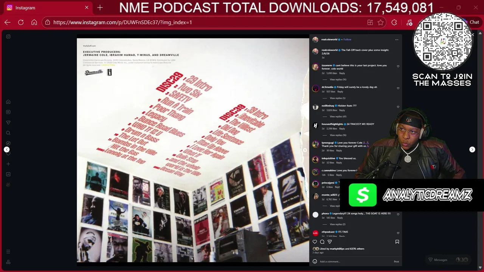Open Search in the Instagram sidebar

tap(8, 133)
